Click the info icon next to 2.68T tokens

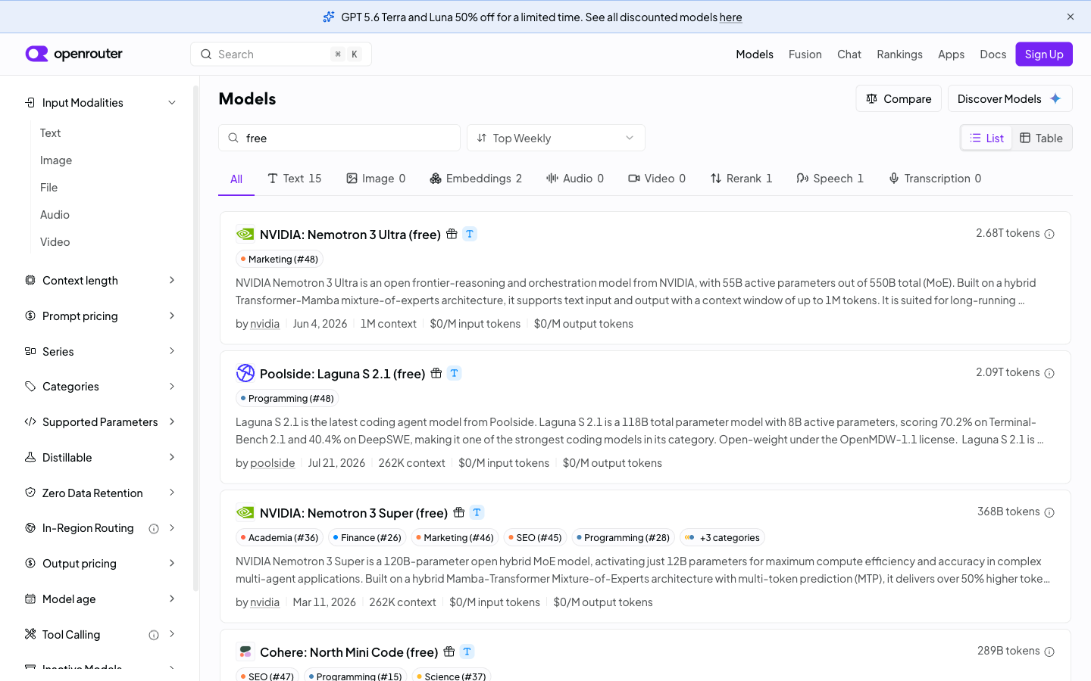point(1049,234)
